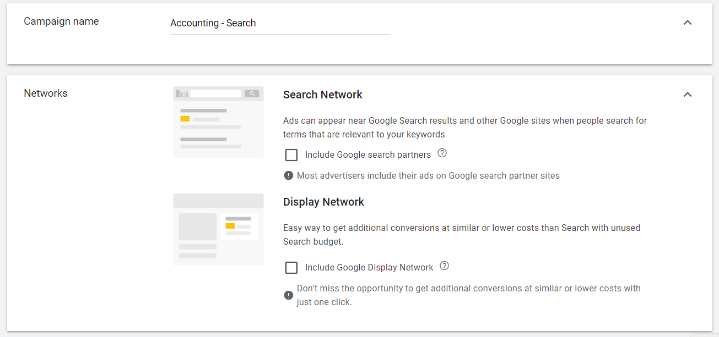Edit the Accounting - Search campaign name field
The width and height of the screenshot is (719, 337).
(x=280, y=23)
